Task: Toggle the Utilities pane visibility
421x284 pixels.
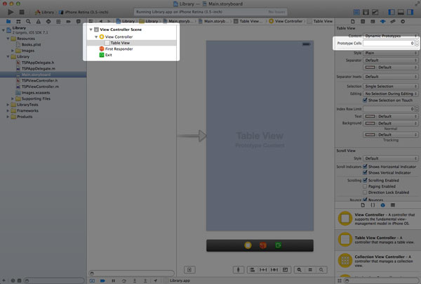Action: tap(410, 12)
